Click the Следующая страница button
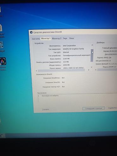The image size is (117, 156). [94, 108]
